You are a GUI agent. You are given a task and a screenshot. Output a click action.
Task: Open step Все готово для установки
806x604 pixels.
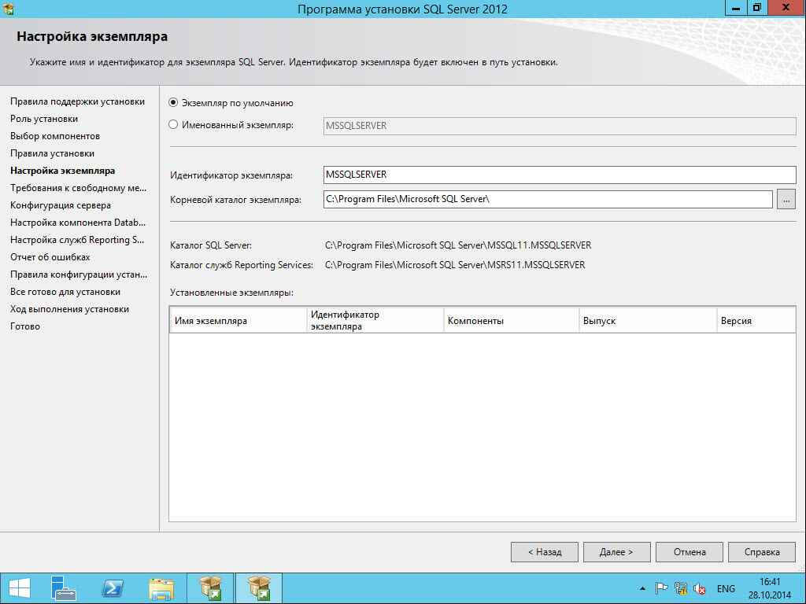pos(65,292)
